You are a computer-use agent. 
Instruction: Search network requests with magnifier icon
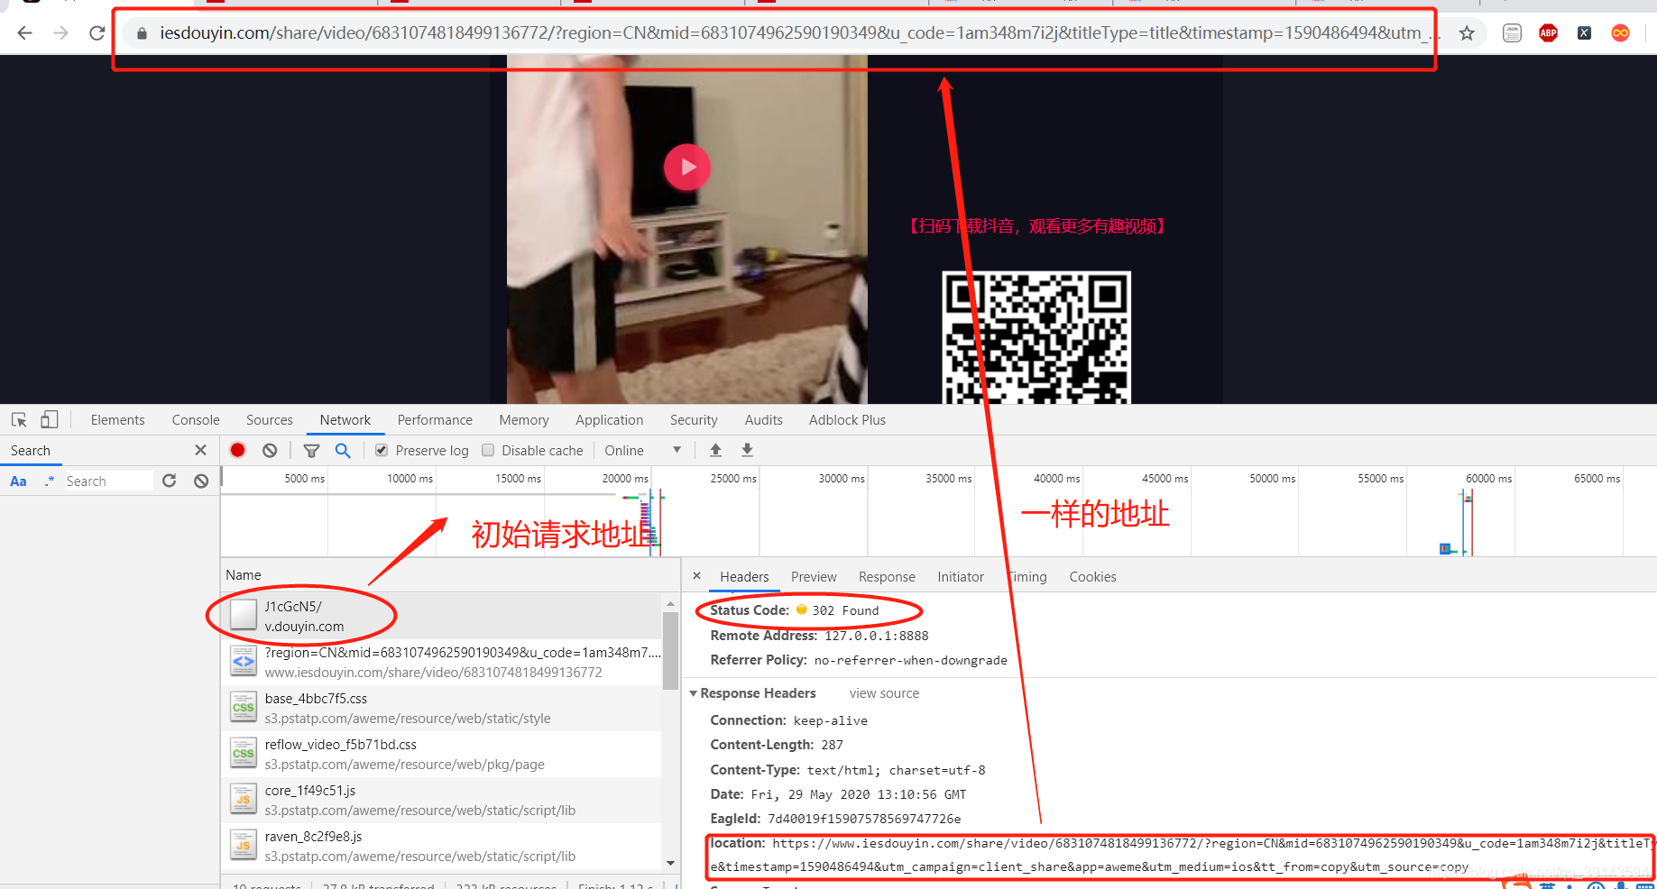pyautogui.click(x=343, y=450)
